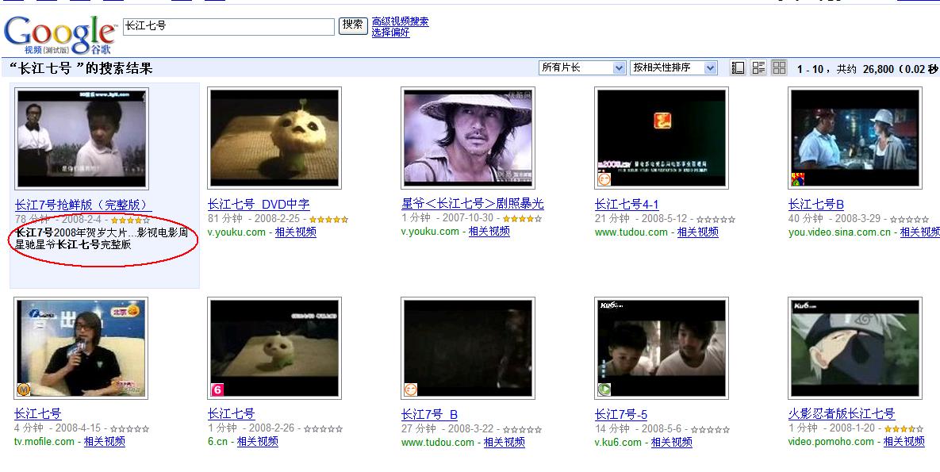
Task: Open video titled 长江七号B
Action: pyautogui.click(x=816, y=204)
